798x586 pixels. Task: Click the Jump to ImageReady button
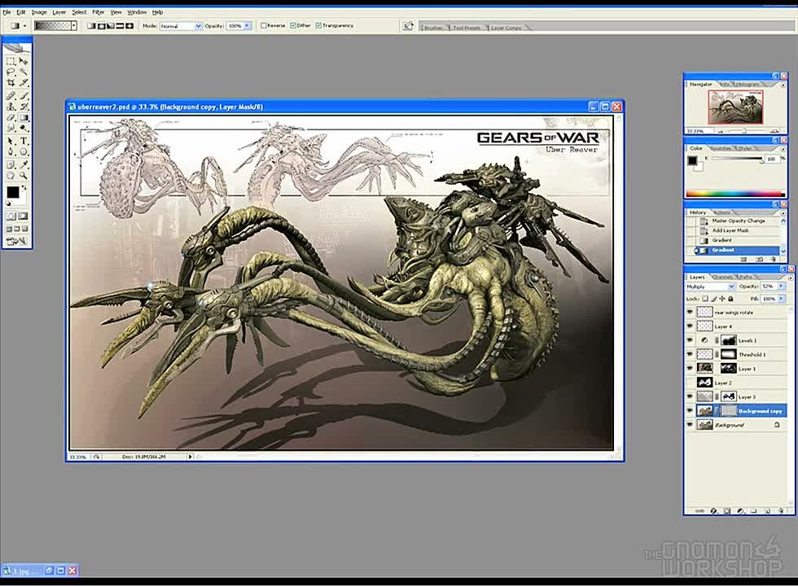pyautogui.click(x=17, y=242)
